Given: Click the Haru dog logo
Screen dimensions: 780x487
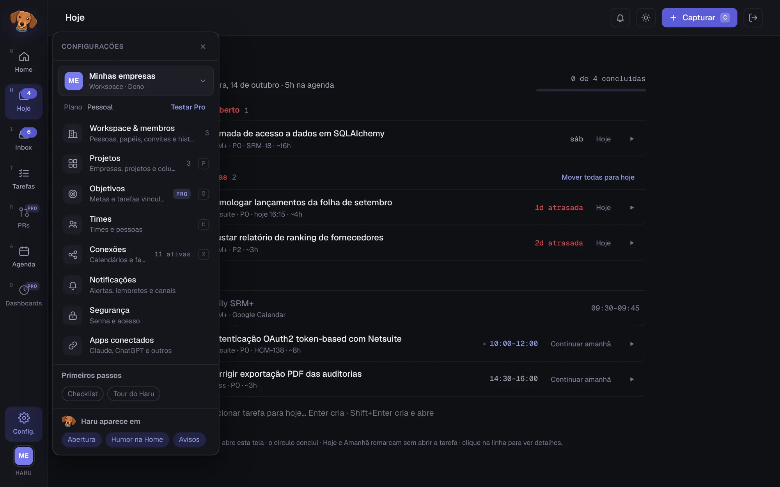Looking at the screenshot, I should 23,21.
